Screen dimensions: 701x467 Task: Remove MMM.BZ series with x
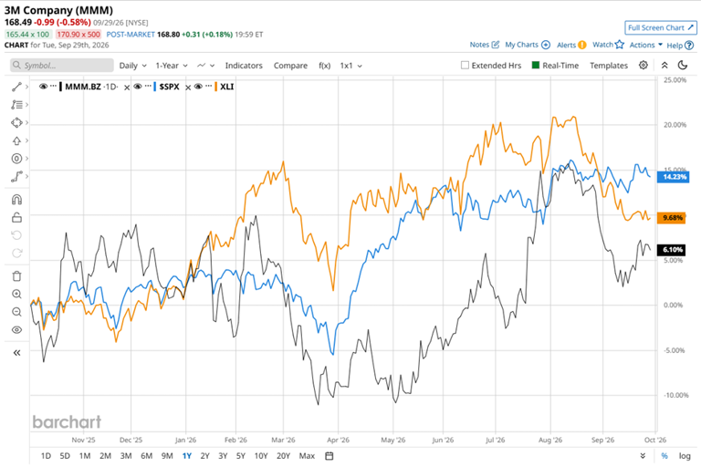(127, 88)
